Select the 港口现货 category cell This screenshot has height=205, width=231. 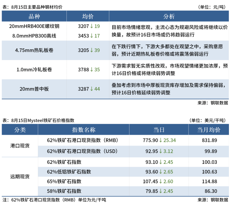pyautogui.click(x=20, y=146)
